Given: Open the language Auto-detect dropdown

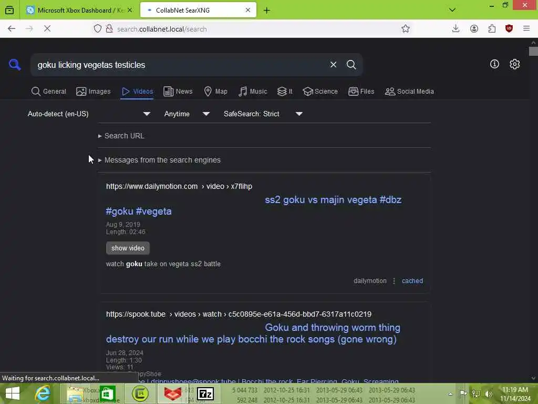Looking at the screenshot, I should pyautogui.click(x=89, y=114).
